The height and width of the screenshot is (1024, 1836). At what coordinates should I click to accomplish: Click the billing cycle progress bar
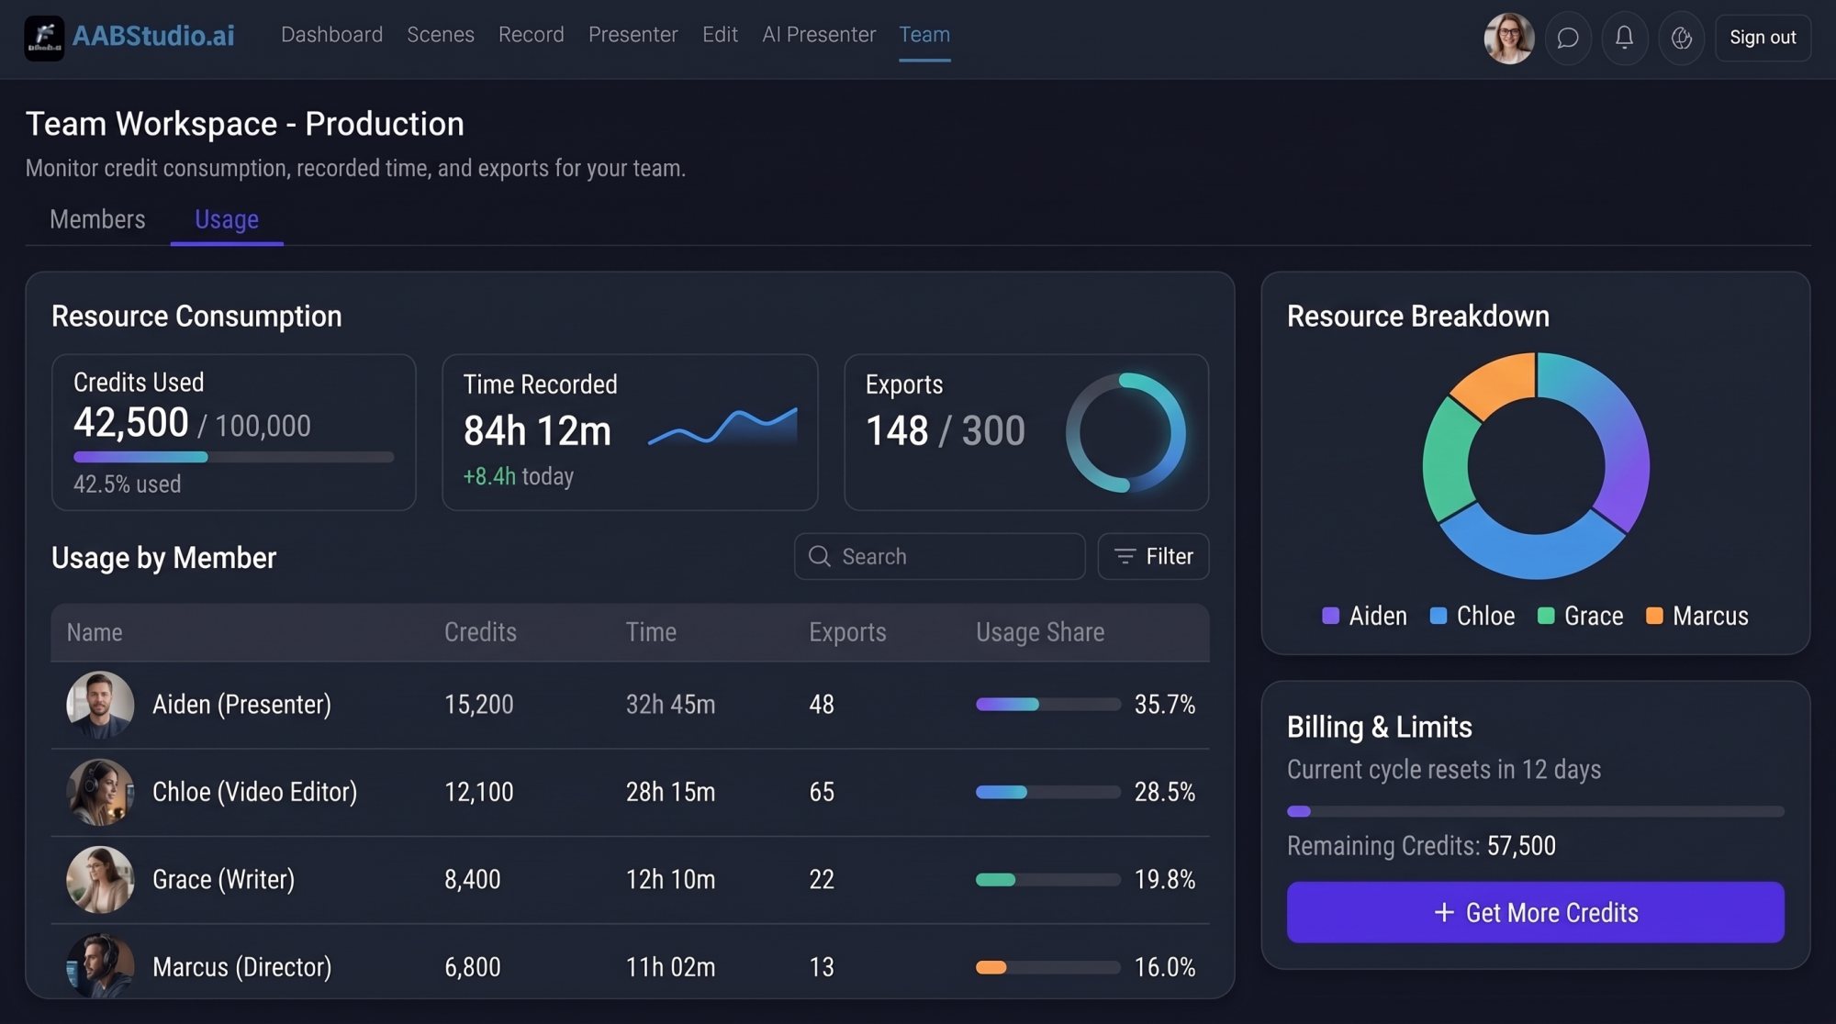[x=1535, y=811]
